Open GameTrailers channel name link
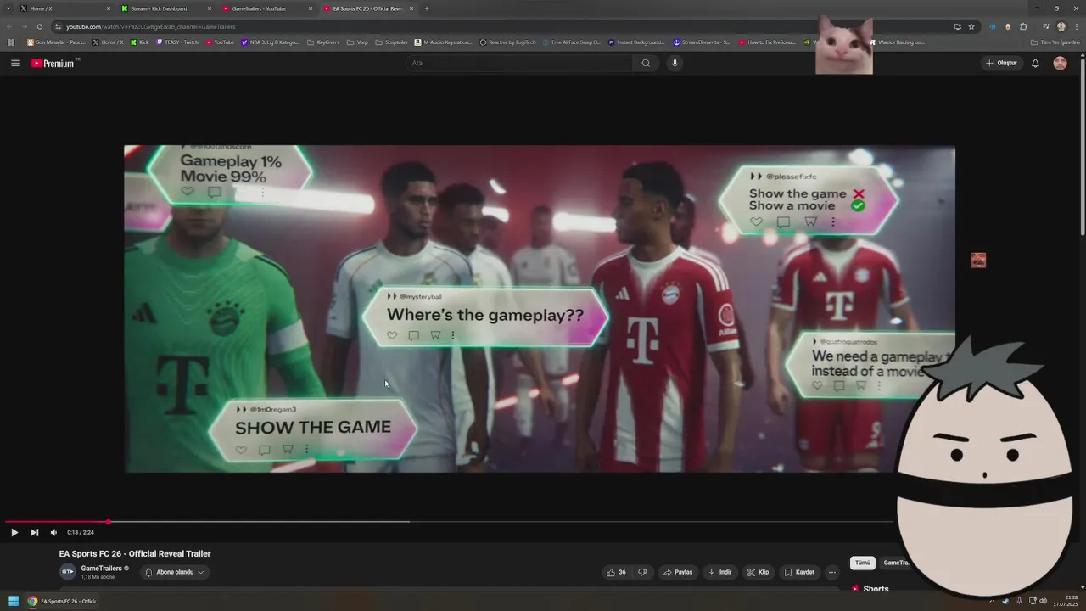The image size is (1086, 611). pos(102,568)
